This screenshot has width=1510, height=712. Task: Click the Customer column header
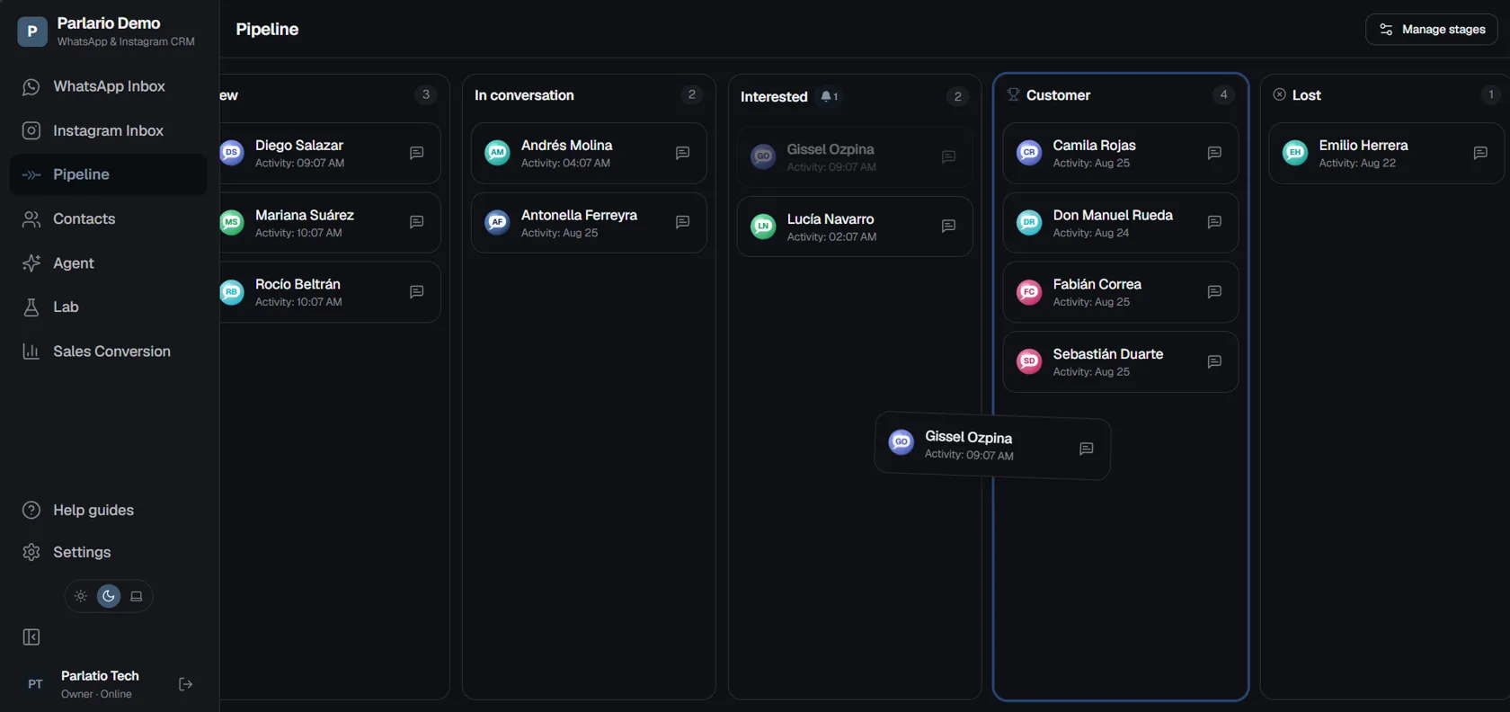click(x=1058, y=95)
